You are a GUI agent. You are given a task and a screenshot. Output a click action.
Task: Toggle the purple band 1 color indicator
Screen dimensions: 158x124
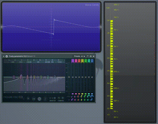[x=73, y=94]
